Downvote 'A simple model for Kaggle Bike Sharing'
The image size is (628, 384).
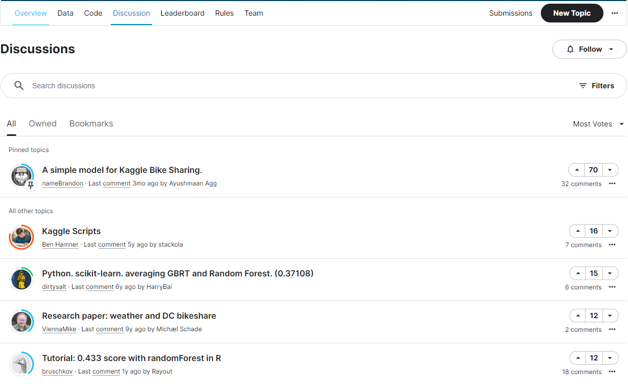coord(610,170)
